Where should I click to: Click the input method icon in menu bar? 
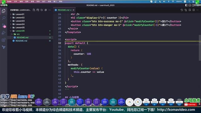tap(185, 2)
